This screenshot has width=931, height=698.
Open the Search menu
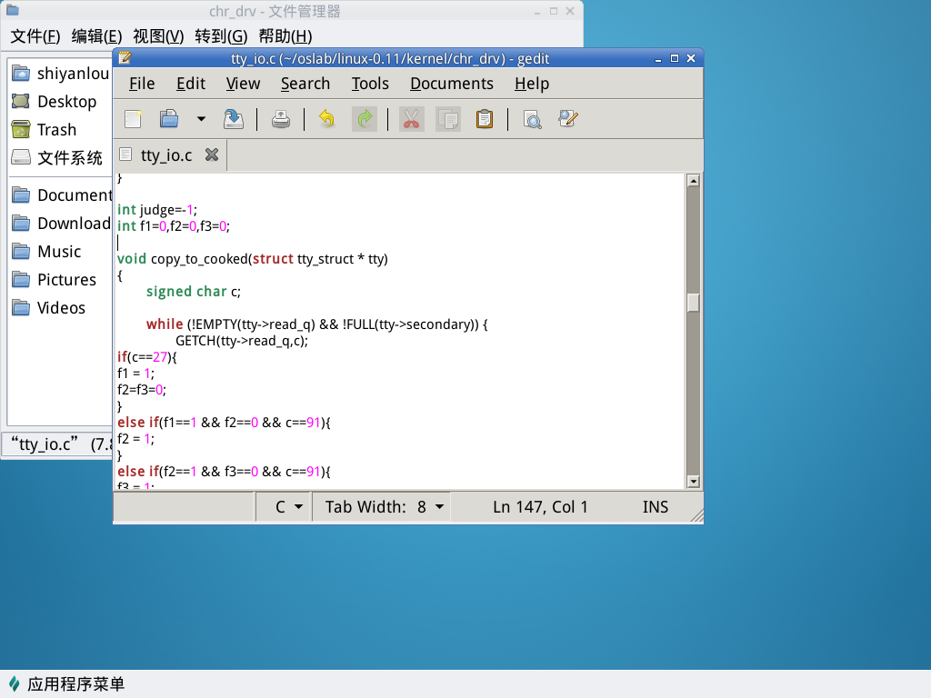point(305,84)
